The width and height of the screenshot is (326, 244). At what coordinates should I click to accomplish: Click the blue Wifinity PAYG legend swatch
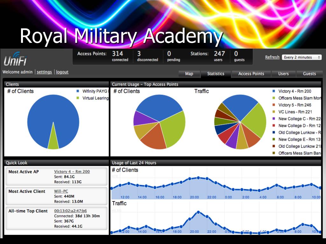coord(78,91)
